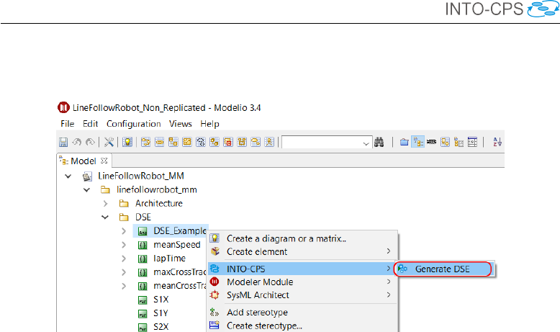Expand the meanCrossTra node
Screen dimensions: 560x332
pyautogui.click(x=124, y=286)
